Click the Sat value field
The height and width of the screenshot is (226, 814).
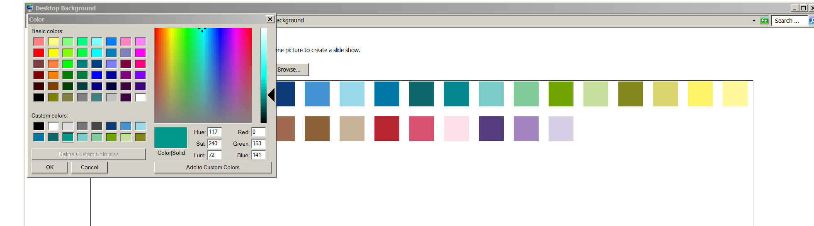pos(214,144)
